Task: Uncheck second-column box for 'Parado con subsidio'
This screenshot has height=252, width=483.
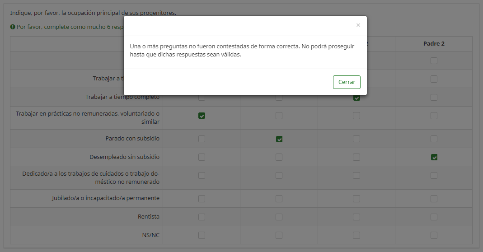Action: 279,139
